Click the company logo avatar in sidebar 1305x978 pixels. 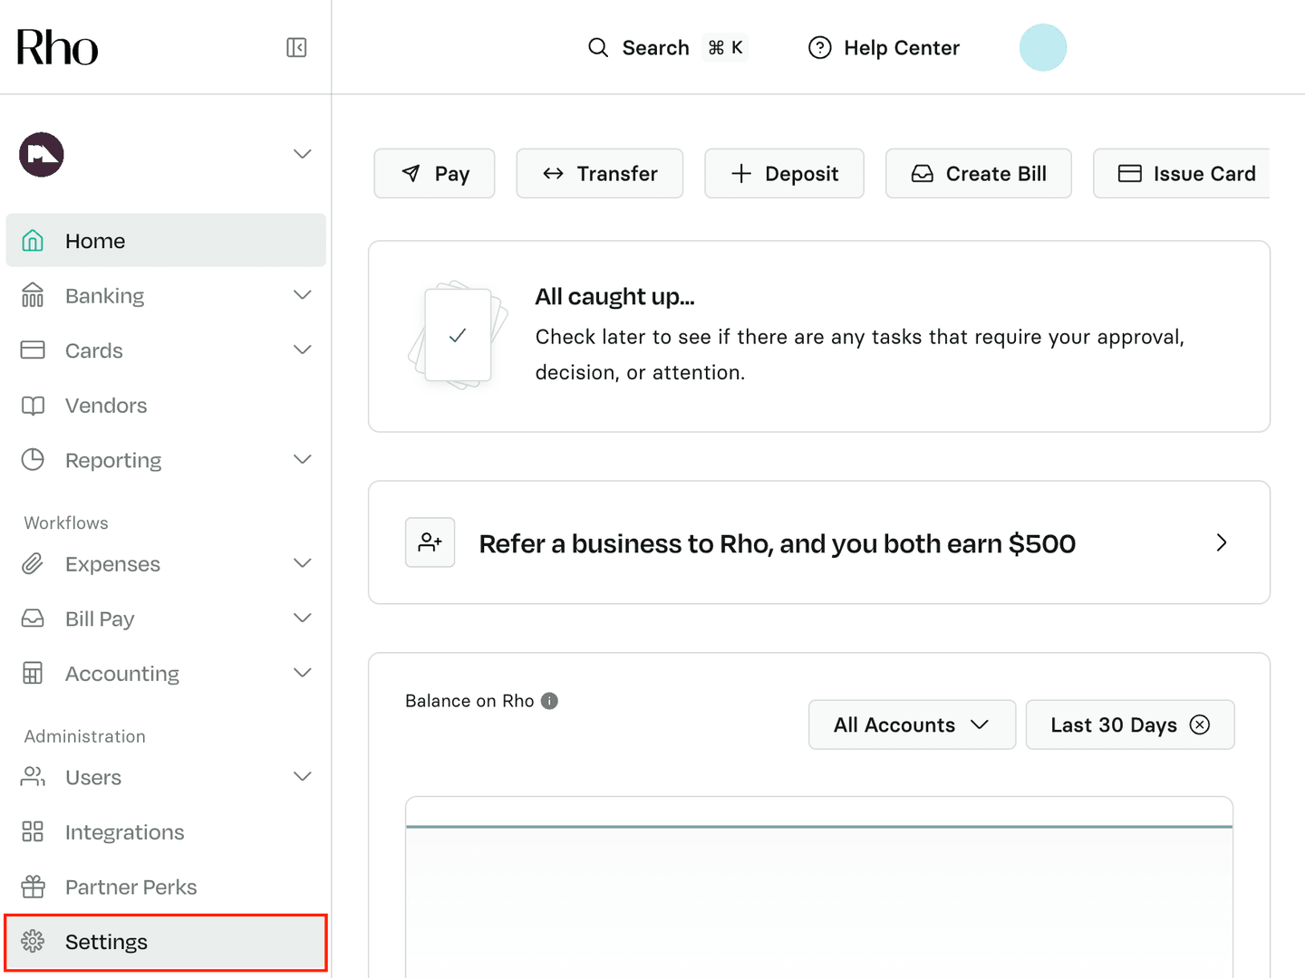pyautogui.click(x=42, y=155)
